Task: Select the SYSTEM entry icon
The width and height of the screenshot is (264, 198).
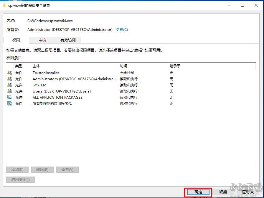Action: click(10, 85)
